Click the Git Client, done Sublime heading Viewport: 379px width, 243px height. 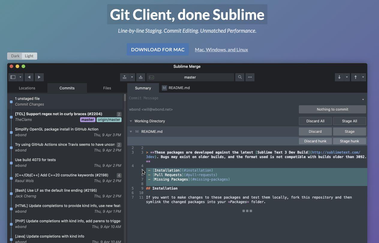click(x=187, y=14)
